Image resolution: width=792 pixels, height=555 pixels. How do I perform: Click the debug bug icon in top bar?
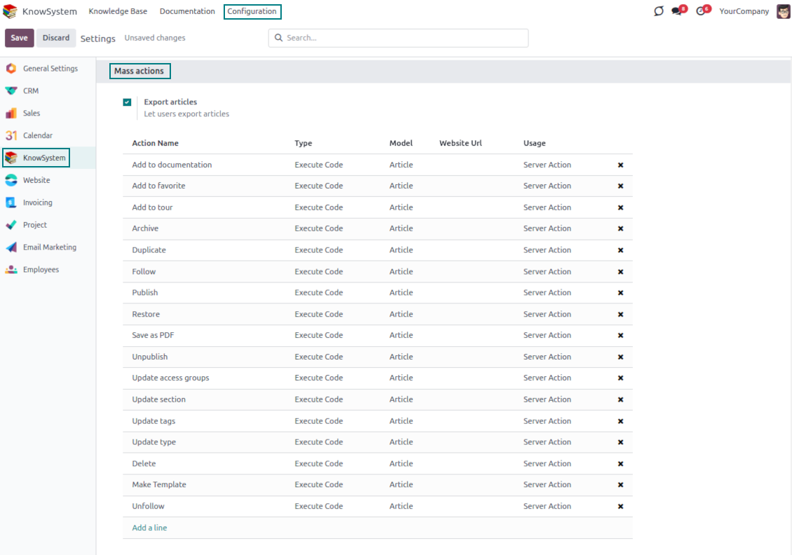(658, 11)
